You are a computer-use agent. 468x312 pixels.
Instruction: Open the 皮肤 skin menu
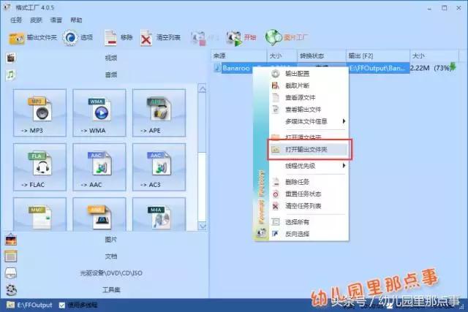[x=36, y=20]
